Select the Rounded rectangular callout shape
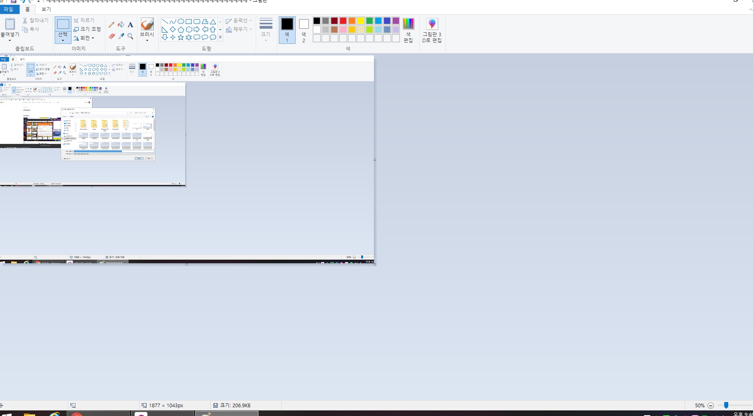The width and height of the screenshot is (753, 416). click(197, 37)
